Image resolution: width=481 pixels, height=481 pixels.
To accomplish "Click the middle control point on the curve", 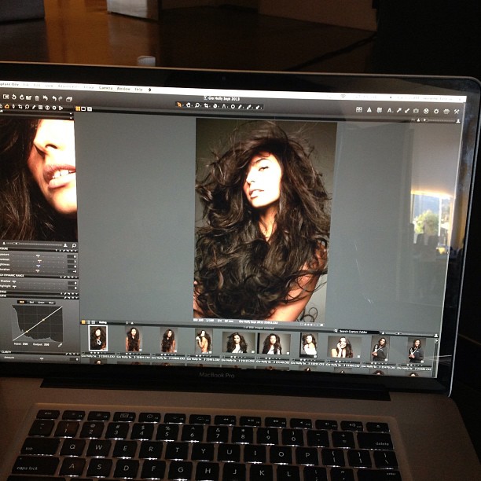I will (x=43, y=320).
